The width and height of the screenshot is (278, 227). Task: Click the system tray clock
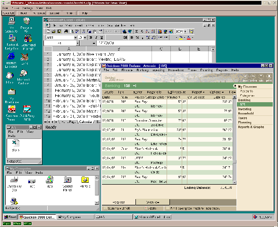pos(265,217)
